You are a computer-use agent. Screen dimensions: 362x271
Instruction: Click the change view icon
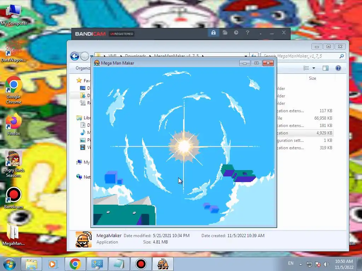[306, 68]
